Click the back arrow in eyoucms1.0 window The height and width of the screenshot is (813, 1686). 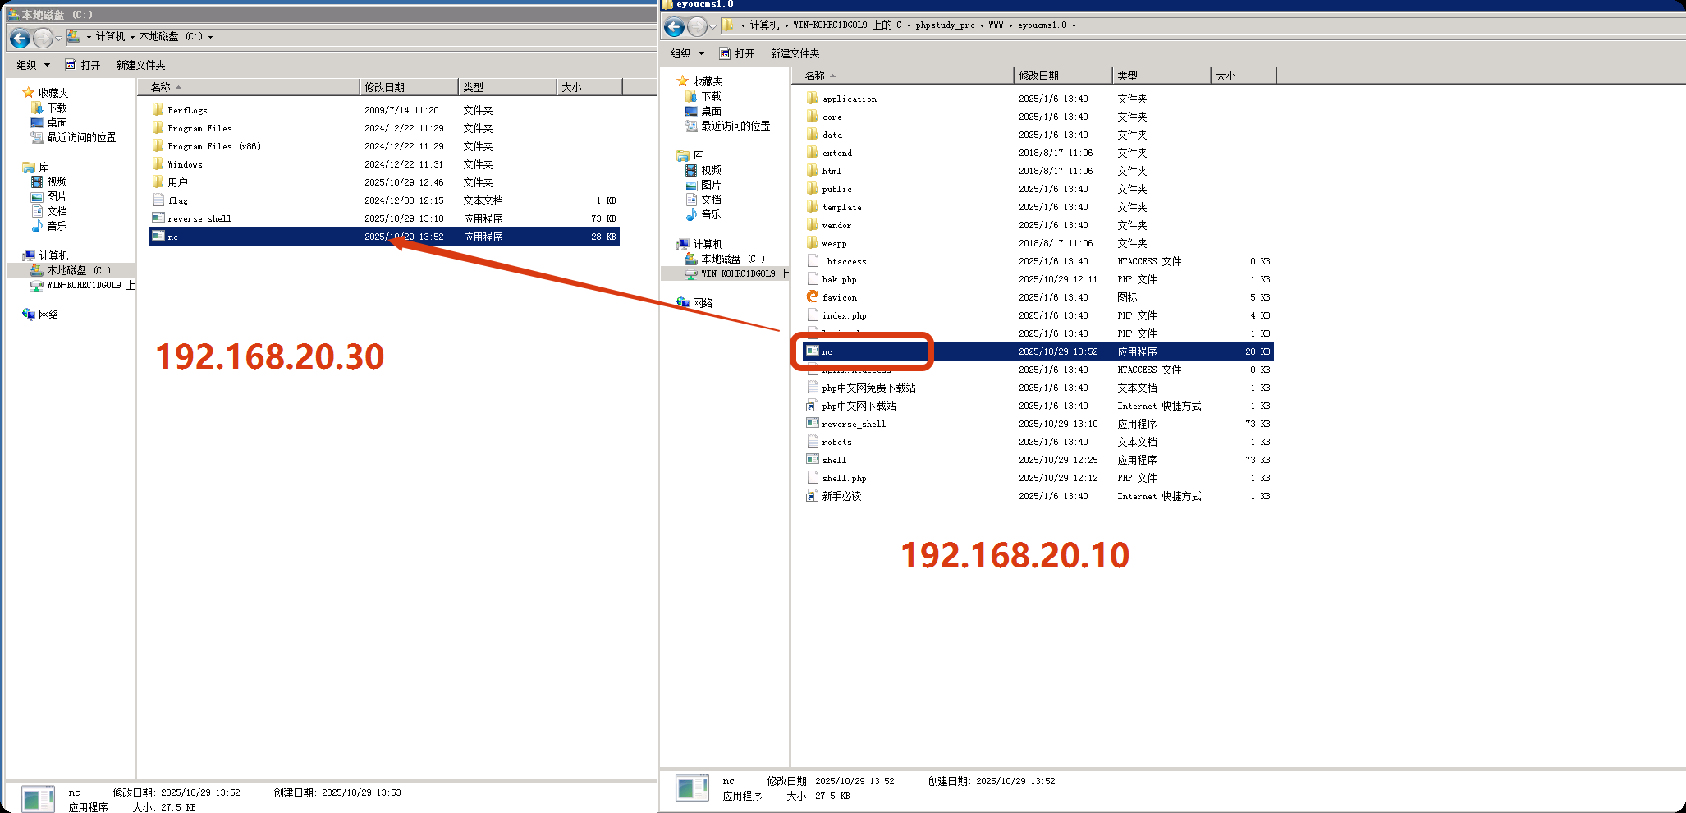pyautogui.click(x=674, y=27)
